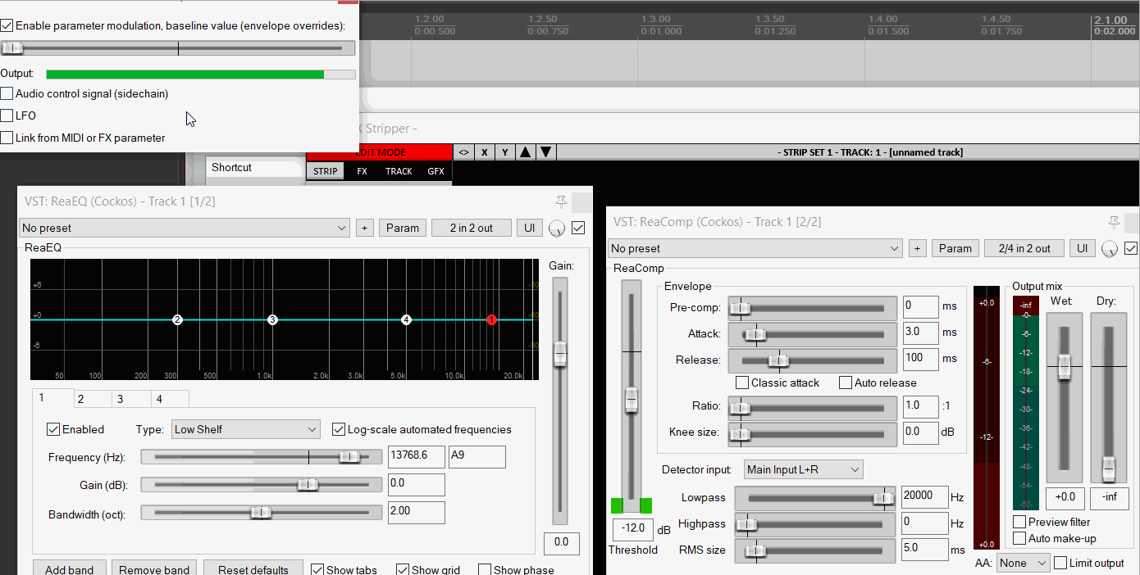This screenshot has width=1140, height=575.
Task: Click the Shortcut field
Action: pyautogui.click(x=255, y=168)
